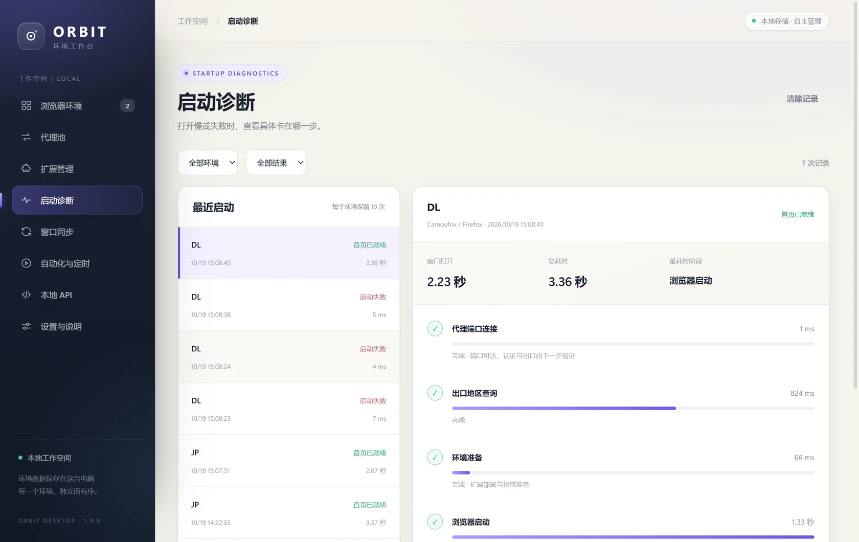Viewport: 859px width, 542px height.
Task: Open the 代理池 sidebar item
Action: [77, 137]
